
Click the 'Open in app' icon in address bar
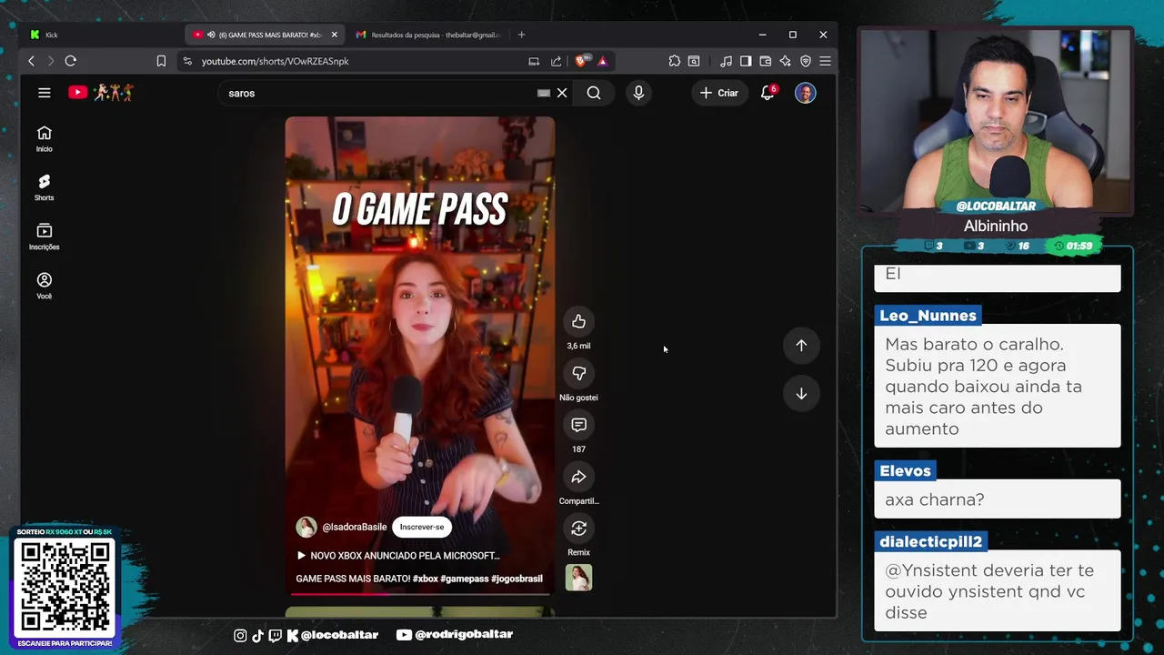tap(534, 61)
